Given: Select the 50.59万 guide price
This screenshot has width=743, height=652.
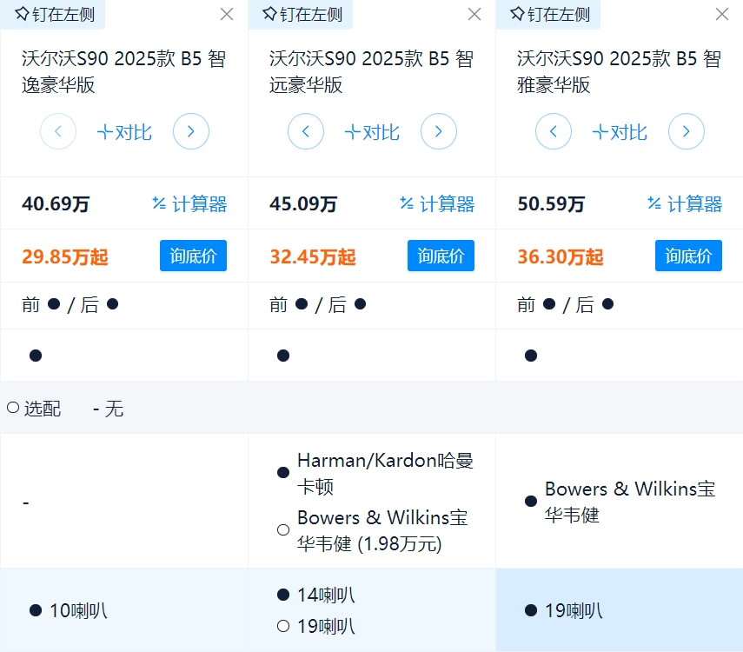Looking at the screenshot, I should (551, 204).
